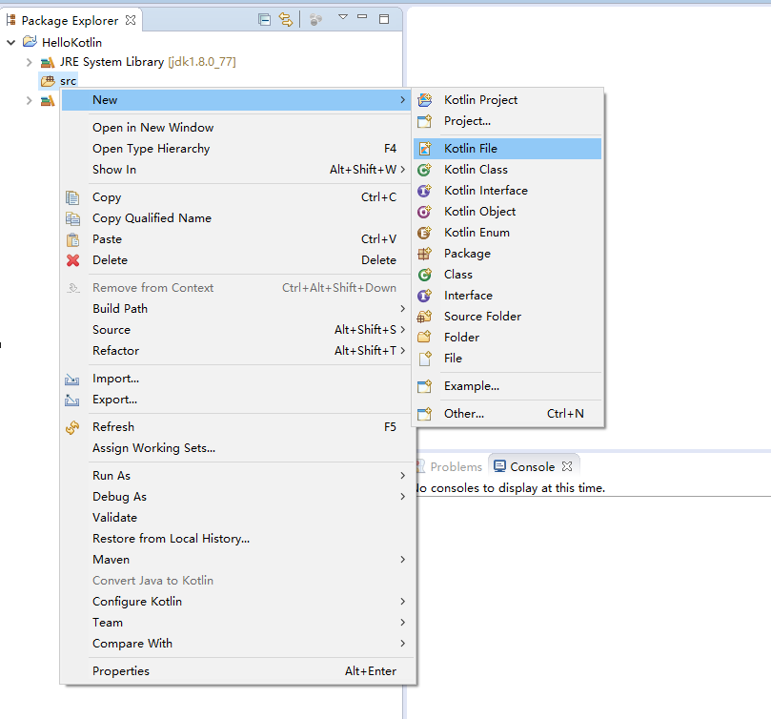Click the Kotlin Interface icon
The height and width of the screenshot is (719, 771).
(425, 191)
